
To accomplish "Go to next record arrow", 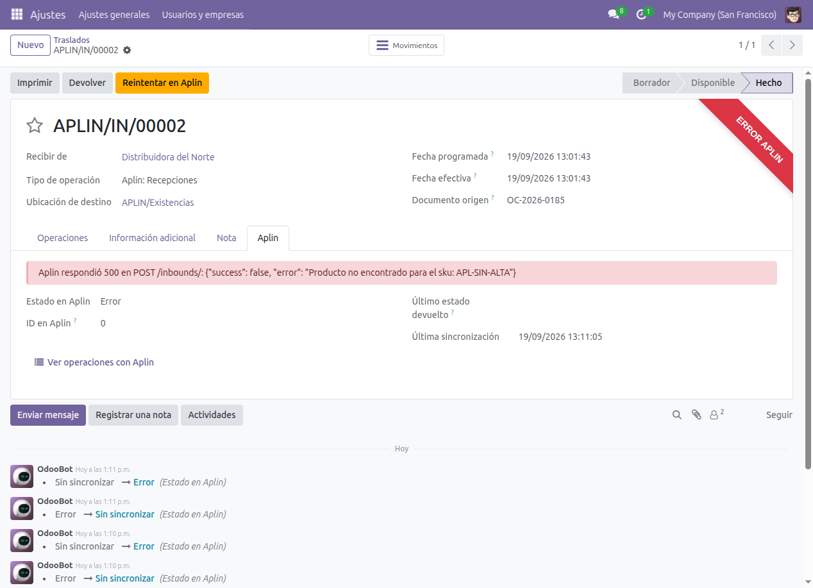I will [792, 46].
